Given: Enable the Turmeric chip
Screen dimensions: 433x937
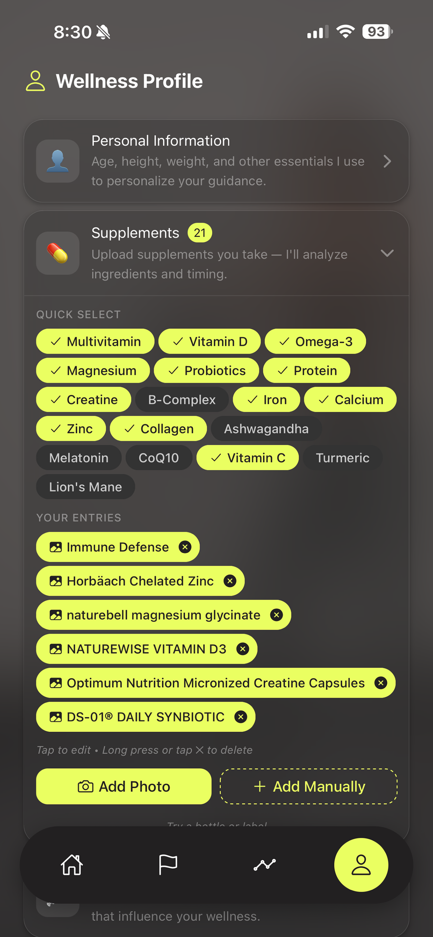Looking at the screenshot, I should click(342, 458).
